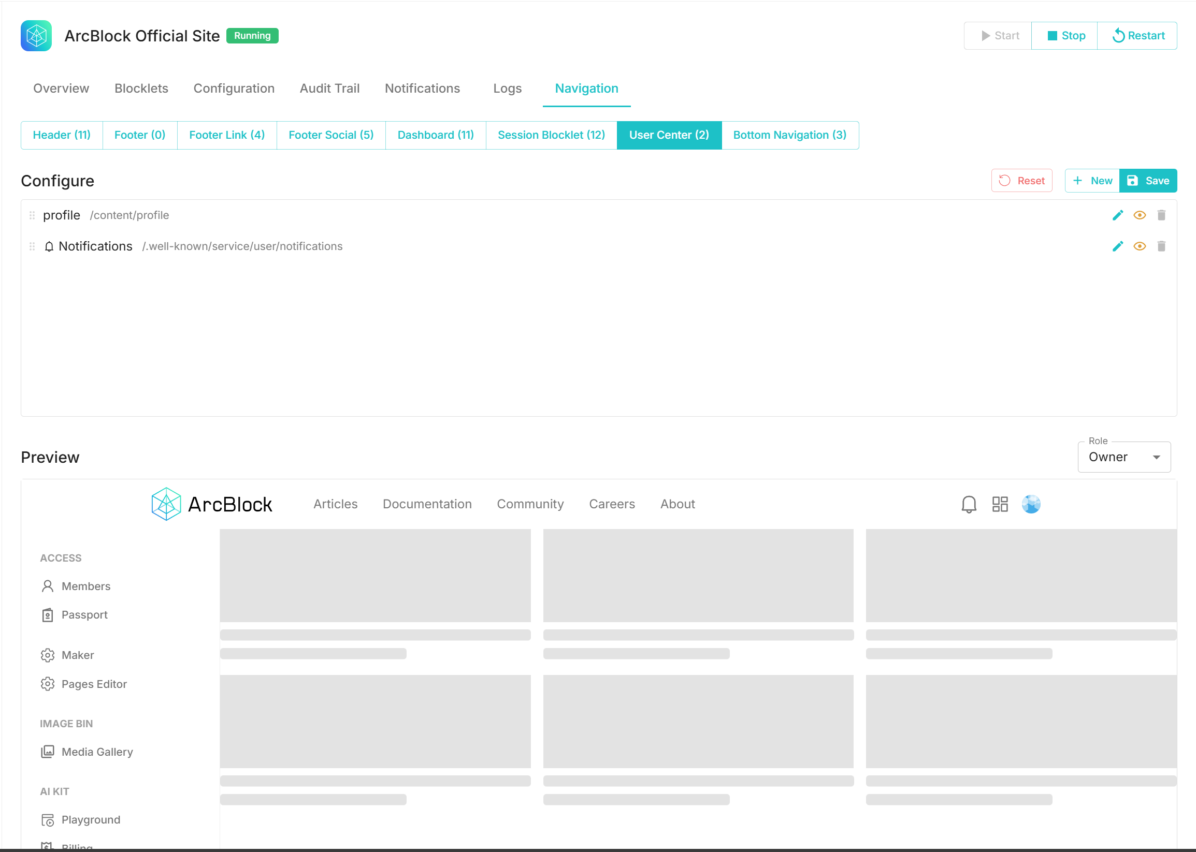The height and width of the screenshot is (852, 1196).
Task: Open Members in the preview sidebar
Action: tap(86, 586)
